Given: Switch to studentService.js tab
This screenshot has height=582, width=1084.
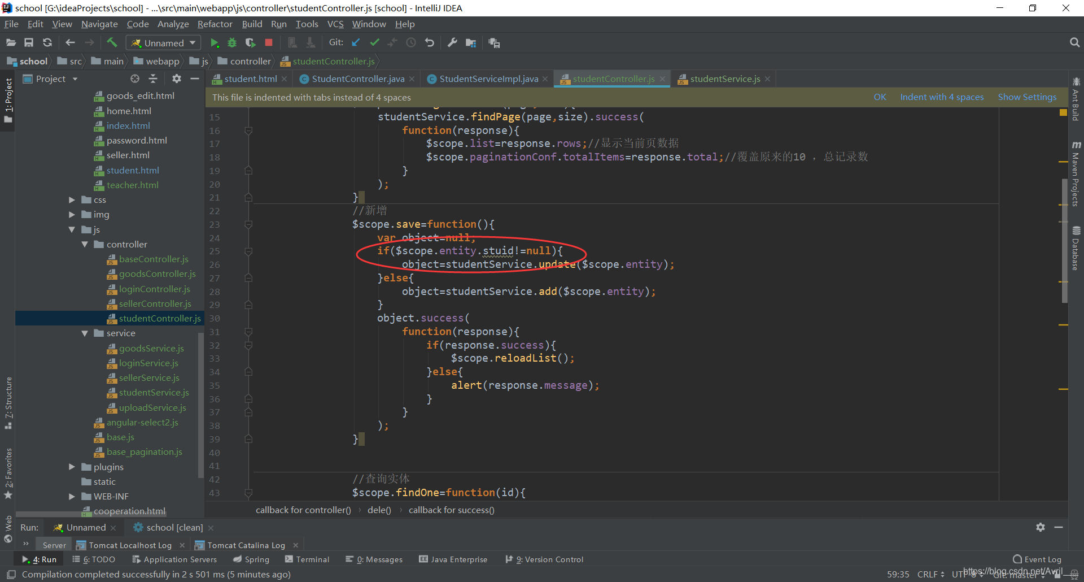Looking at the screenshot, I should click(x=725, y=79).
